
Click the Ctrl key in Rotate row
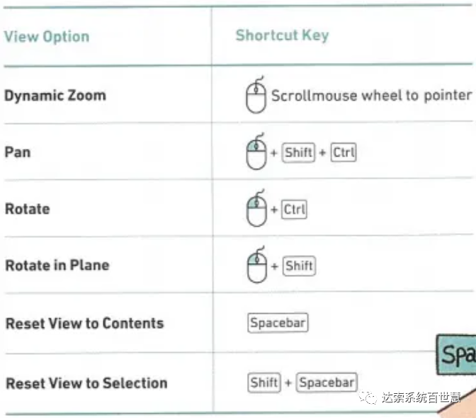[294, 209]
